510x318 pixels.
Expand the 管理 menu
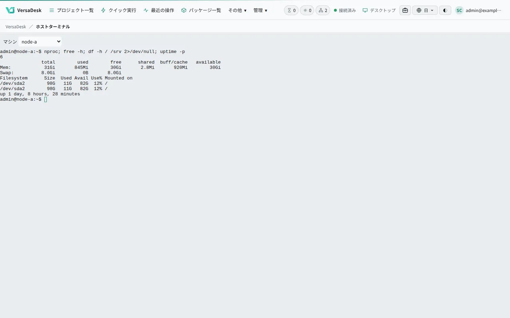point(261,10)
